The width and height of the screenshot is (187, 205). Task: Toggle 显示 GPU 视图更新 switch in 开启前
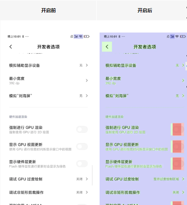pos(82,146)
